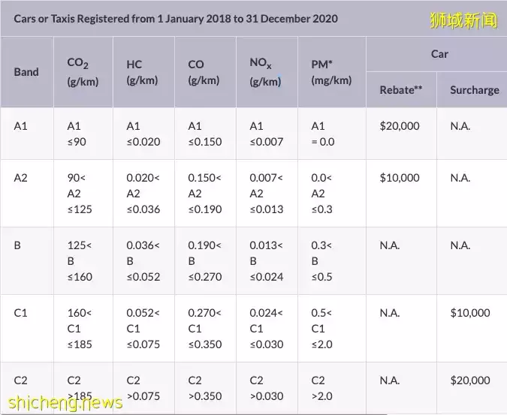This screenshot has width=507, height=415.
Task: Click the NOx (g/km) header cell
Action: click(x=265, y=72)
